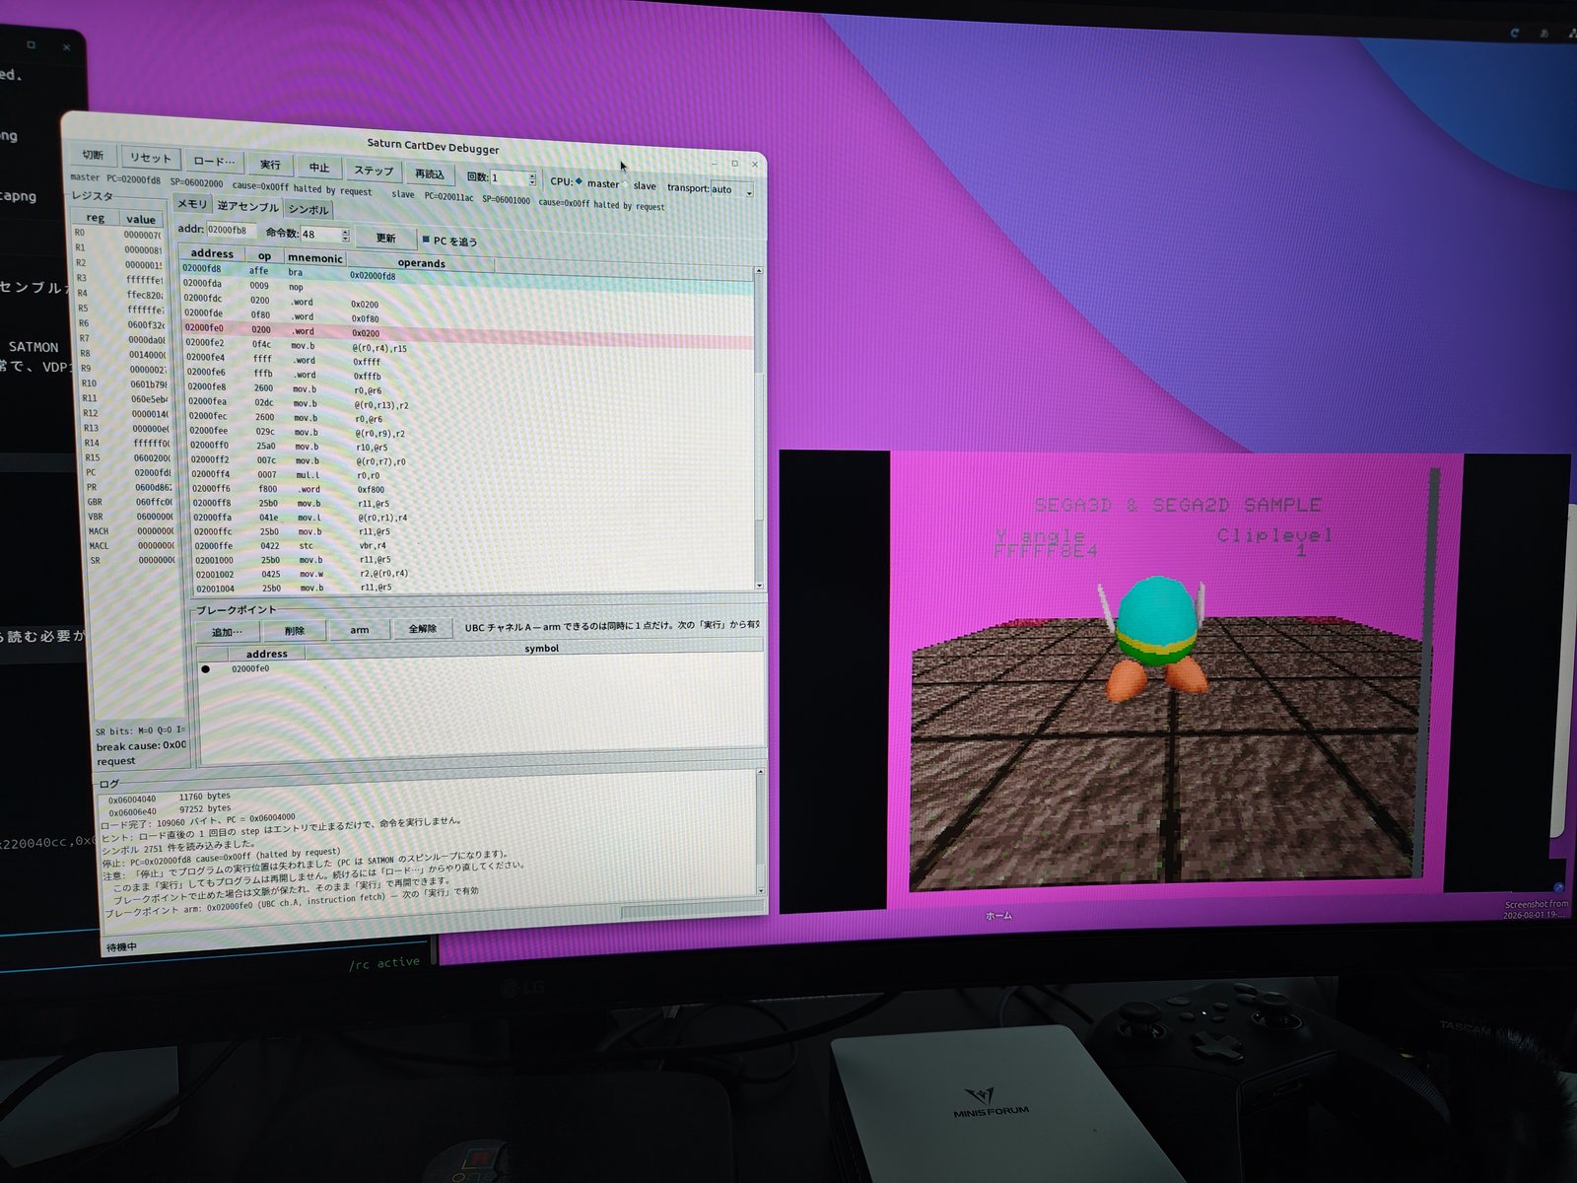Single-step with the ステップ button

point(374,172)
